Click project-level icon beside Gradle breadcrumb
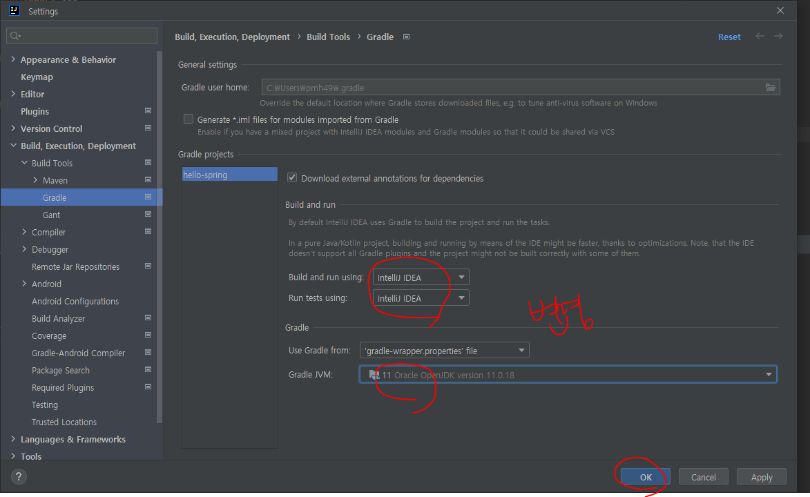 coord(407,37)
